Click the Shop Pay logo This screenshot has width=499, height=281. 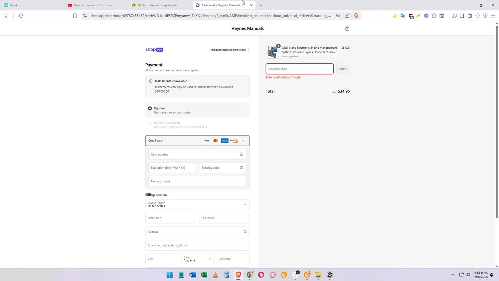click(154, 50)
